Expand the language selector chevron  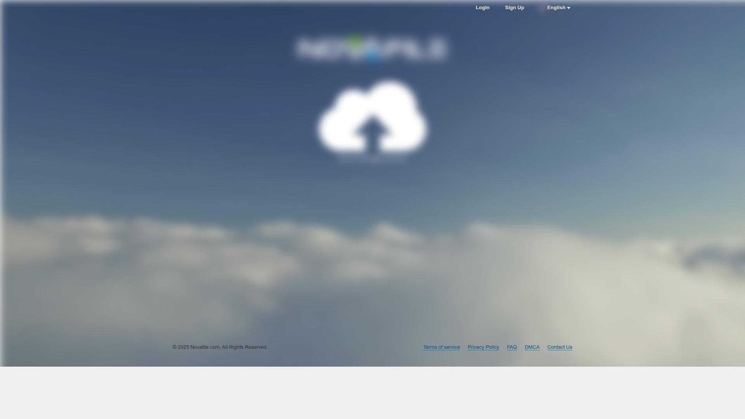click(568, 7)
